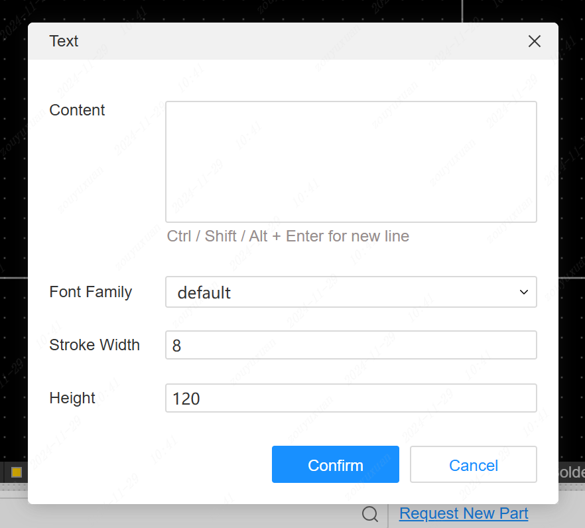The height and width of the screenshot is (528, 585).
Task: Click the yellow layer color swatch
Action: [x=17, y=472]
